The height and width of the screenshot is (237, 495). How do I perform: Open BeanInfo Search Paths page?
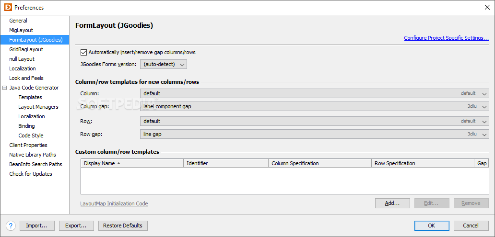click(35, 164)
